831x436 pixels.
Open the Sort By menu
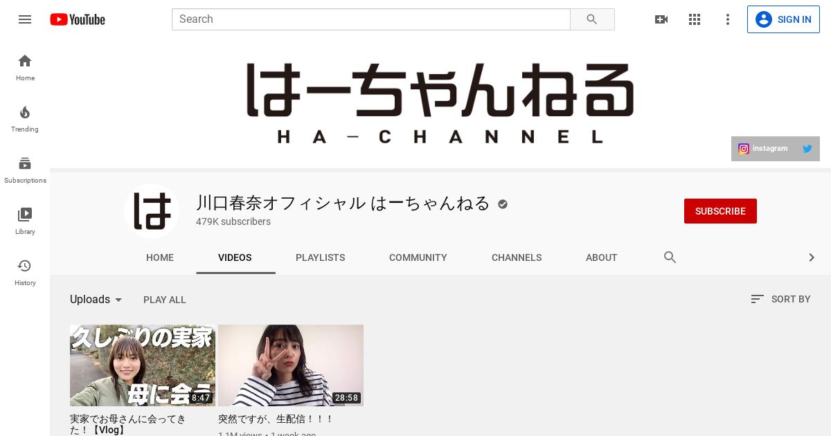click(x=780, y=299)
